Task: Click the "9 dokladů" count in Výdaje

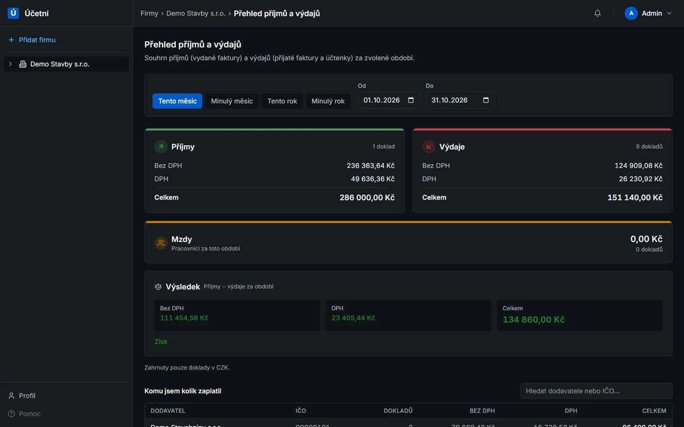Action: [x=649, y=147]
